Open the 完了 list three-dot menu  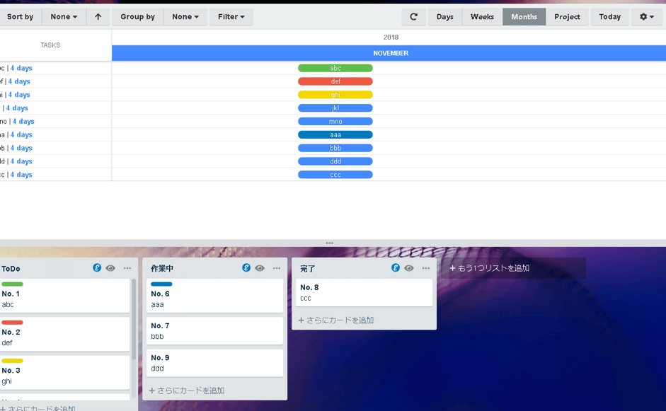point(426,268)
